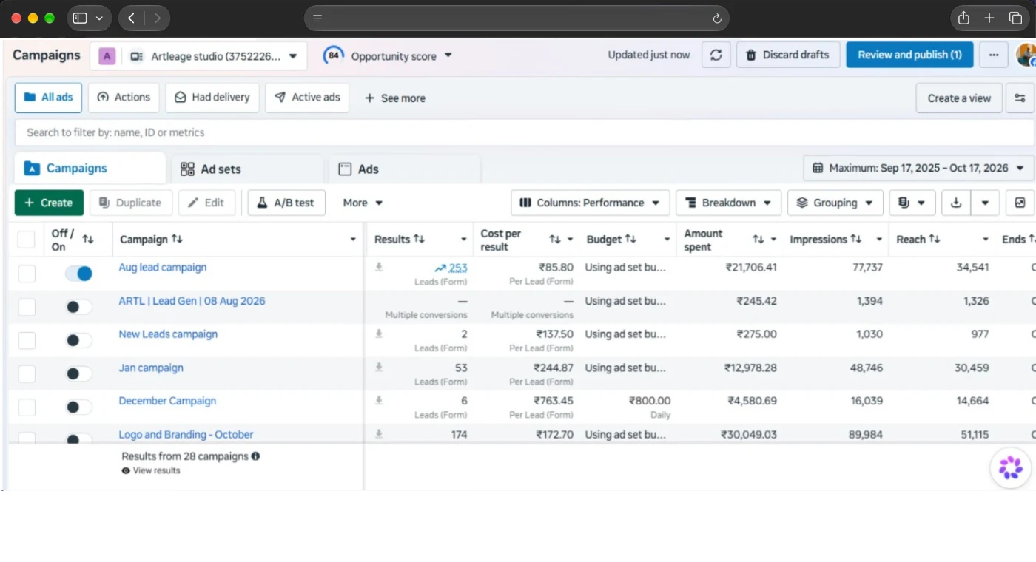
Task: Click the Discard drafts button
Action: click(x=788, y=55)
